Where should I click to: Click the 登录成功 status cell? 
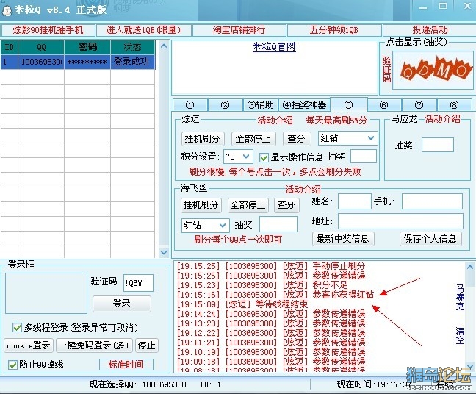point(133,62)
